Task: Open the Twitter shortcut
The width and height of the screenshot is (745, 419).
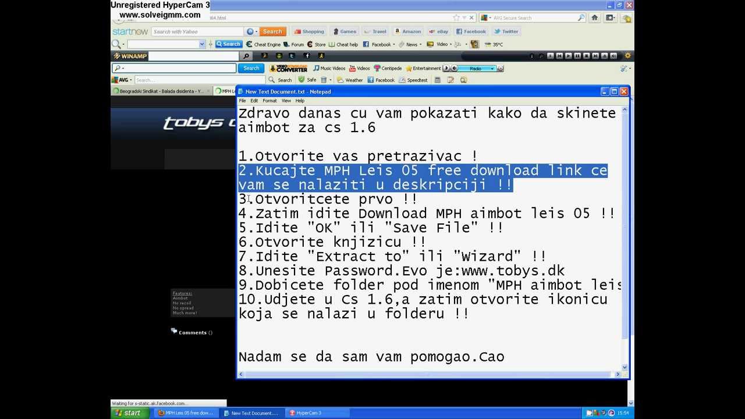Action: click(506, 31)
